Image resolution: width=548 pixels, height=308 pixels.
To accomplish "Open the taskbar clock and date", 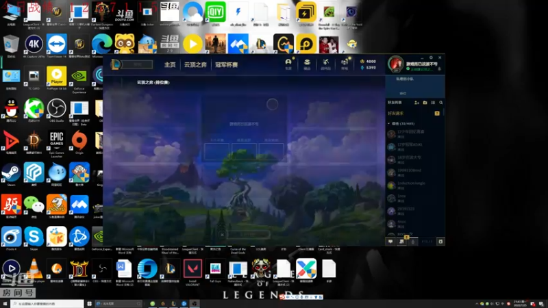I will coord(520,303).
